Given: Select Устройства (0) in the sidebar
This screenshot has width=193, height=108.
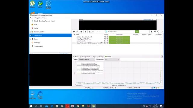Looking at the screenshot, I should [38, 46].
